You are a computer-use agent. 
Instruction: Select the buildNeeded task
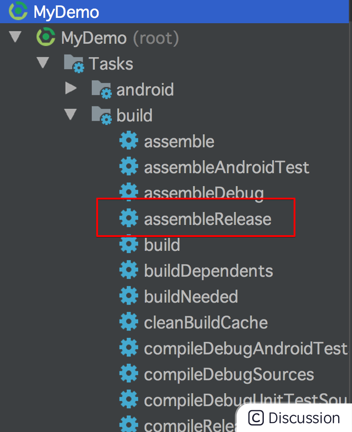[191, 295]
